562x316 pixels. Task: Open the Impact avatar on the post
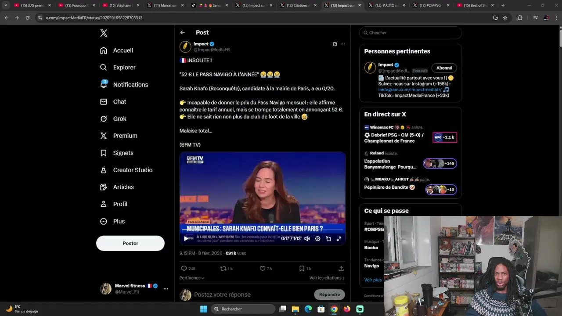(185, 47)
